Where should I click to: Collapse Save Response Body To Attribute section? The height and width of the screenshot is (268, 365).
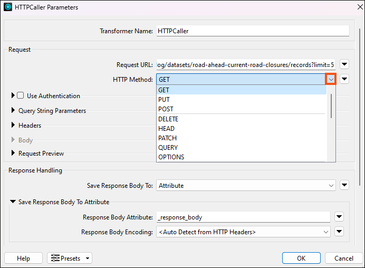click(13, 202)
